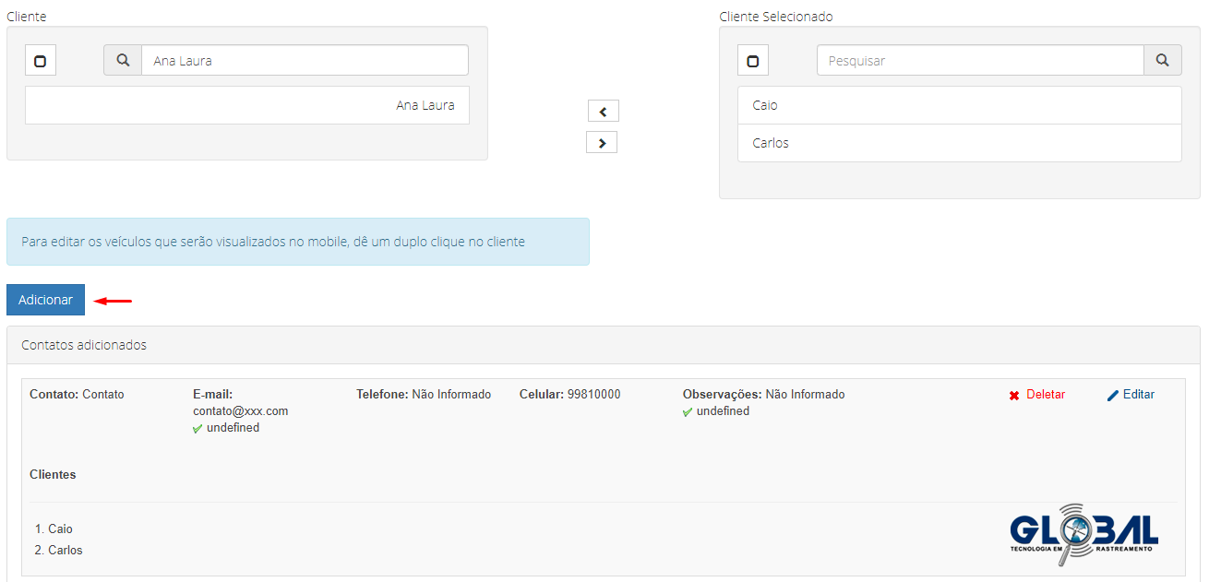The width and height of the screenshot is (1209, 582).
Task: Click the Cliente search field containing Ana Laura
Action: click(305, 61)
